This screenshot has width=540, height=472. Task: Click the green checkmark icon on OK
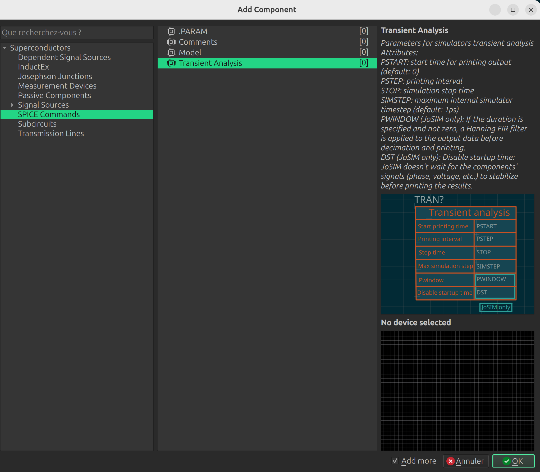[x=506, y=461]
